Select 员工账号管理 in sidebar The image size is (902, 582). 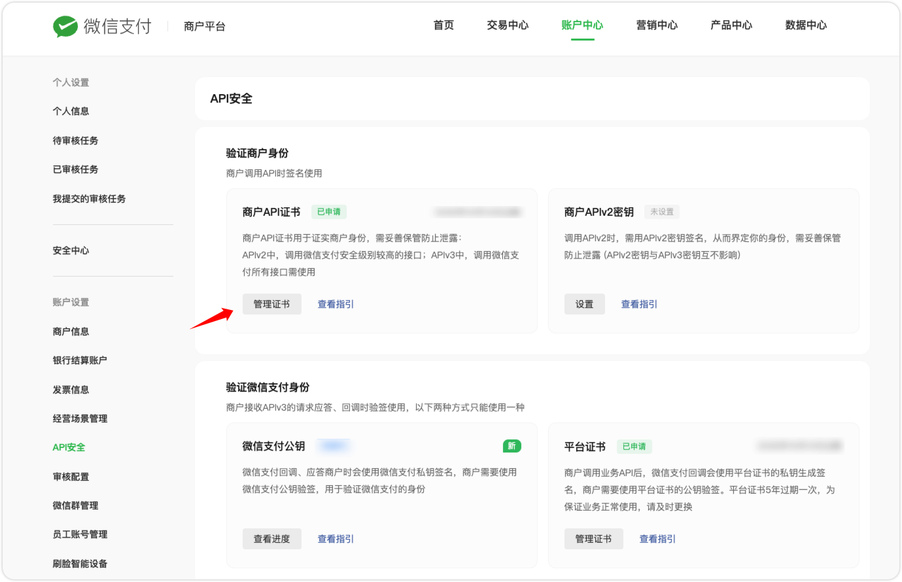tap(80, 534)
